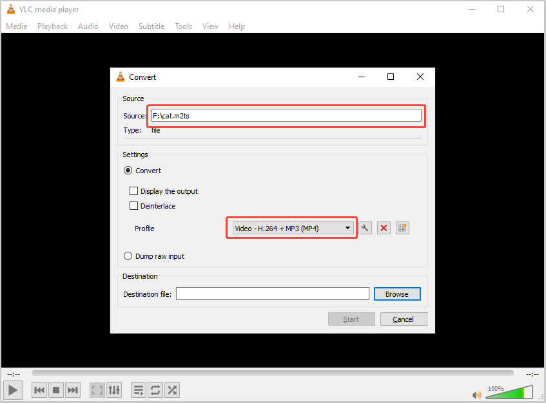
Task: Open the Tools menu
Action: [x=184, y=26]
